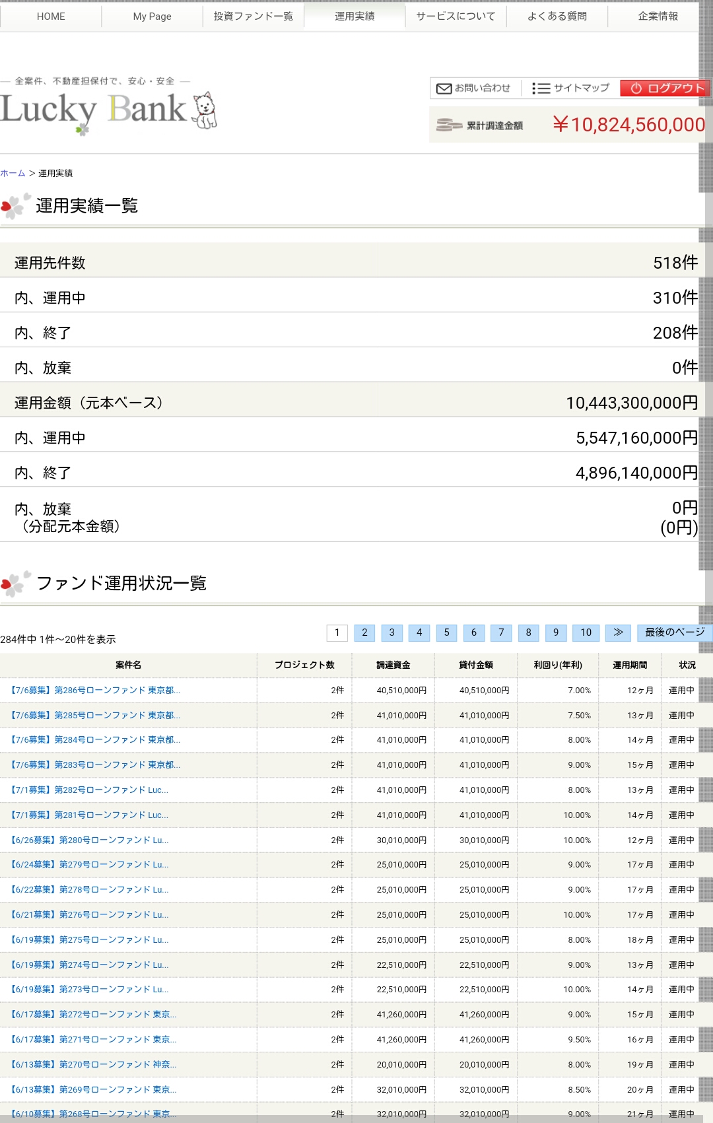Select the My Page menu item
This screenshot has width=713, height=1123.
152,17
